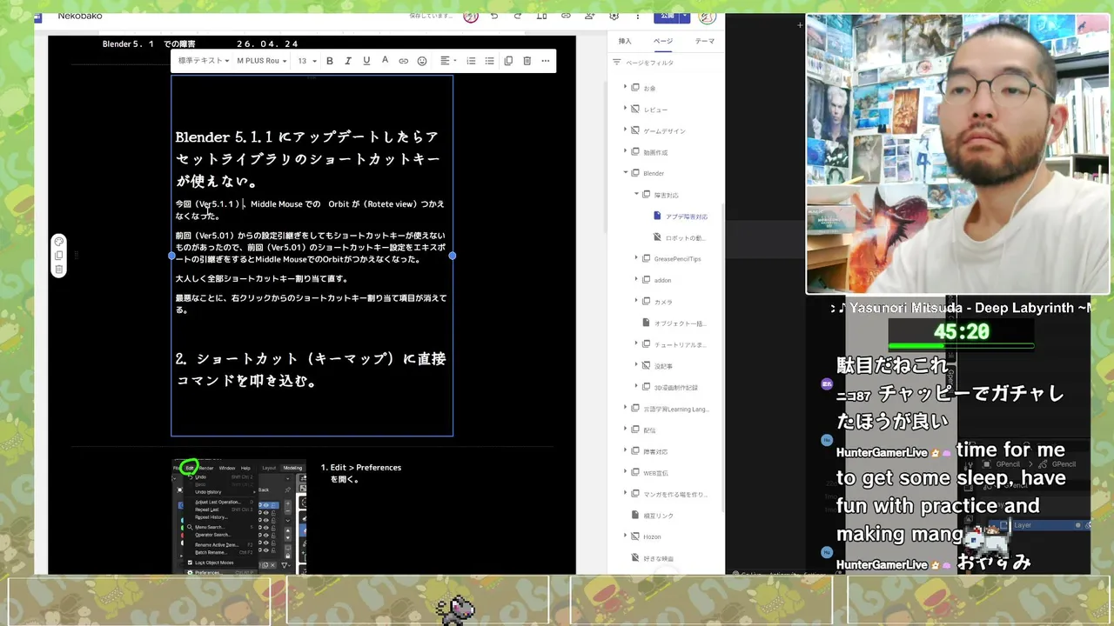1114x626 pixels.
Task: Delete the text box from toolbar
Action: pos(527,61)
